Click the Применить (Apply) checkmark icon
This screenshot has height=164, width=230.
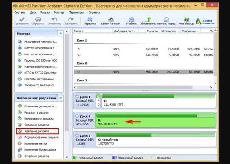click(22, 19)
